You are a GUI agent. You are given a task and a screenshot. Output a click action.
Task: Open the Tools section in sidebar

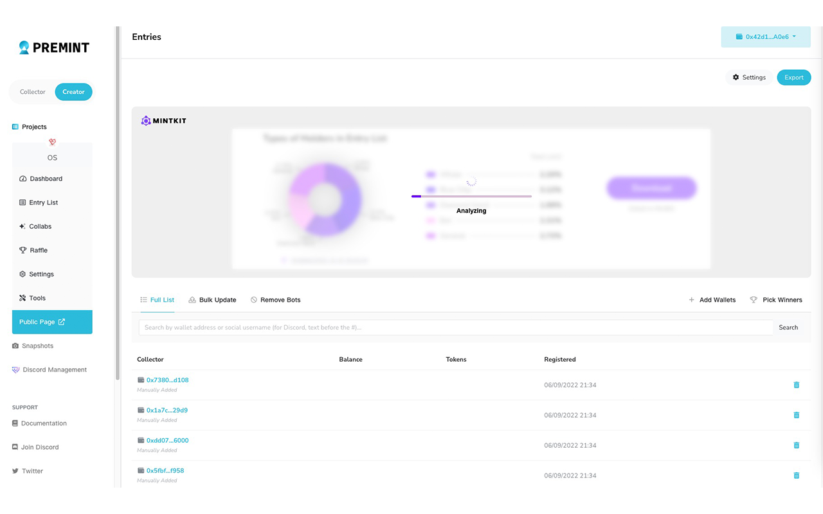(x=37, y=298)
